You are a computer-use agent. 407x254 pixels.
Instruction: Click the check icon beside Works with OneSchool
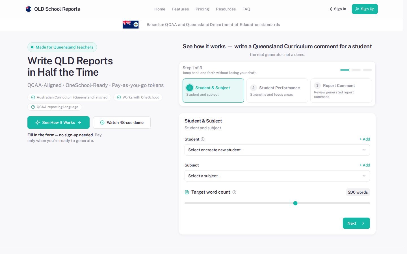[x=119, y=97]
